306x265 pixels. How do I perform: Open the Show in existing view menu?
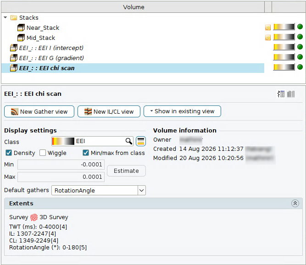point(182,111)
